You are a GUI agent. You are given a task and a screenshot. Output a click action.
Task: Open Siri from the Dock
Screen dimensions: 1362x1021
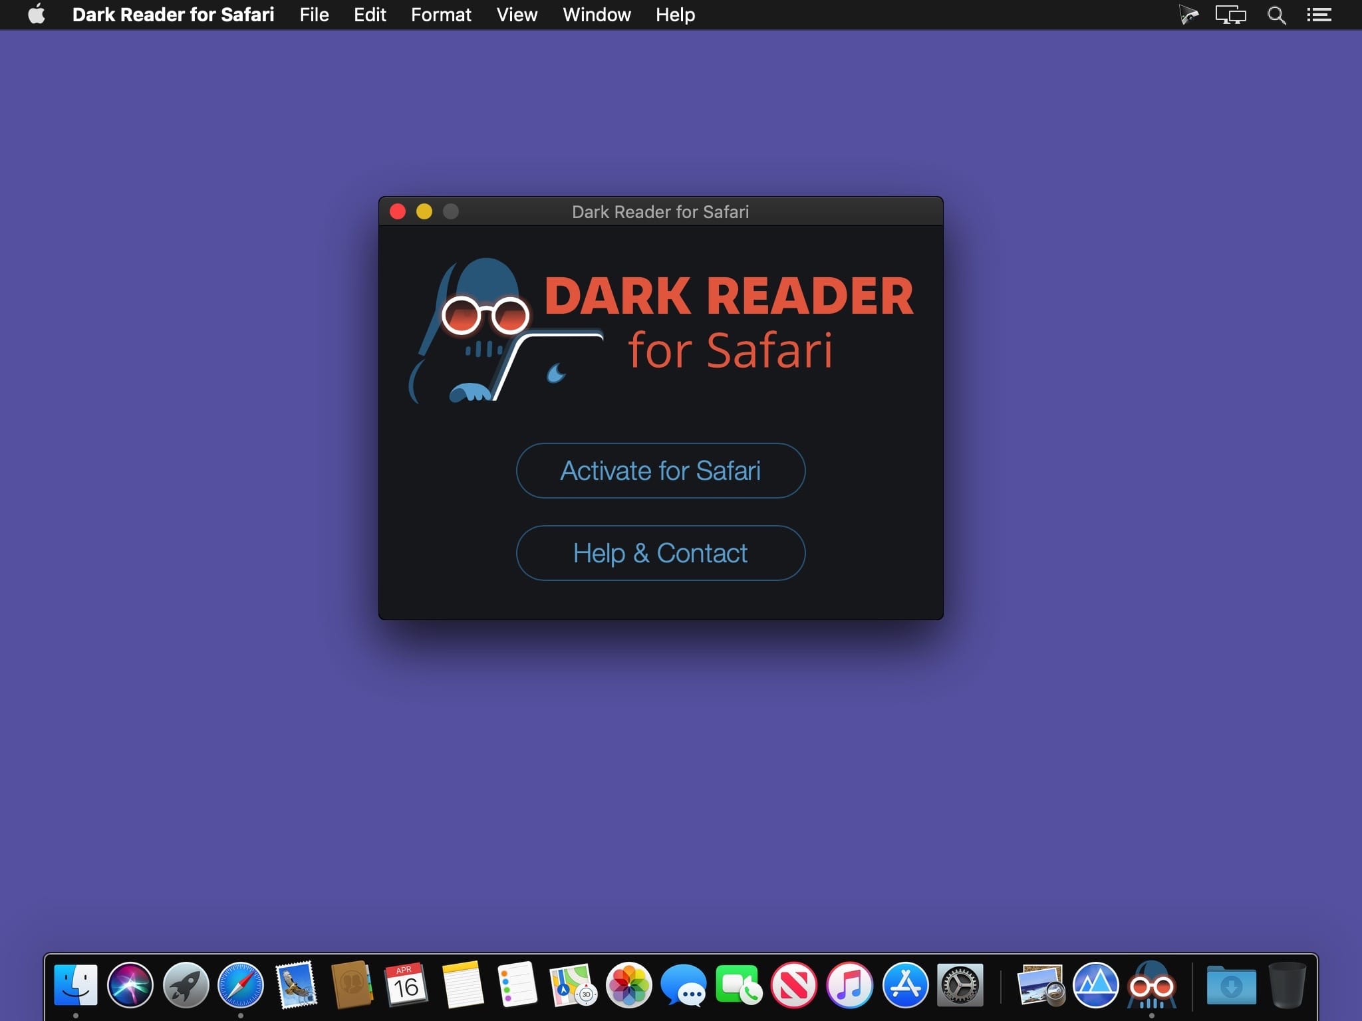click(x=130, y=984)
